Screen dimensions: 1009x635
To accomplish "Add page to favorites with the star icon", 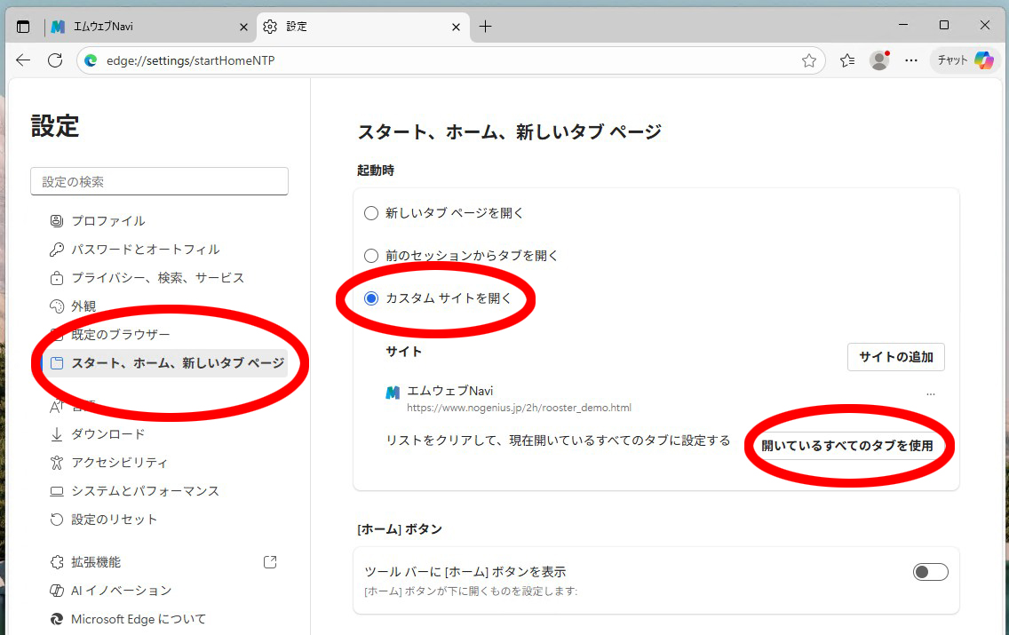I will 809,60.
